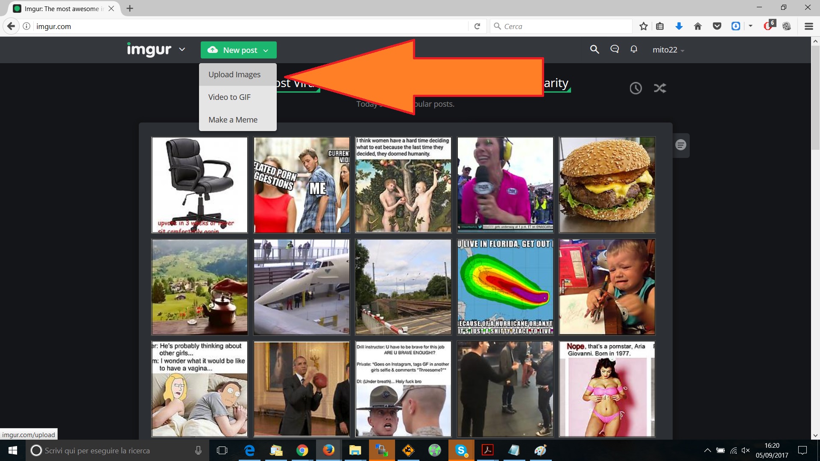Choose Make a Meme menu entry
This screenshot has height=461, width=820.
tap(238, 120)
